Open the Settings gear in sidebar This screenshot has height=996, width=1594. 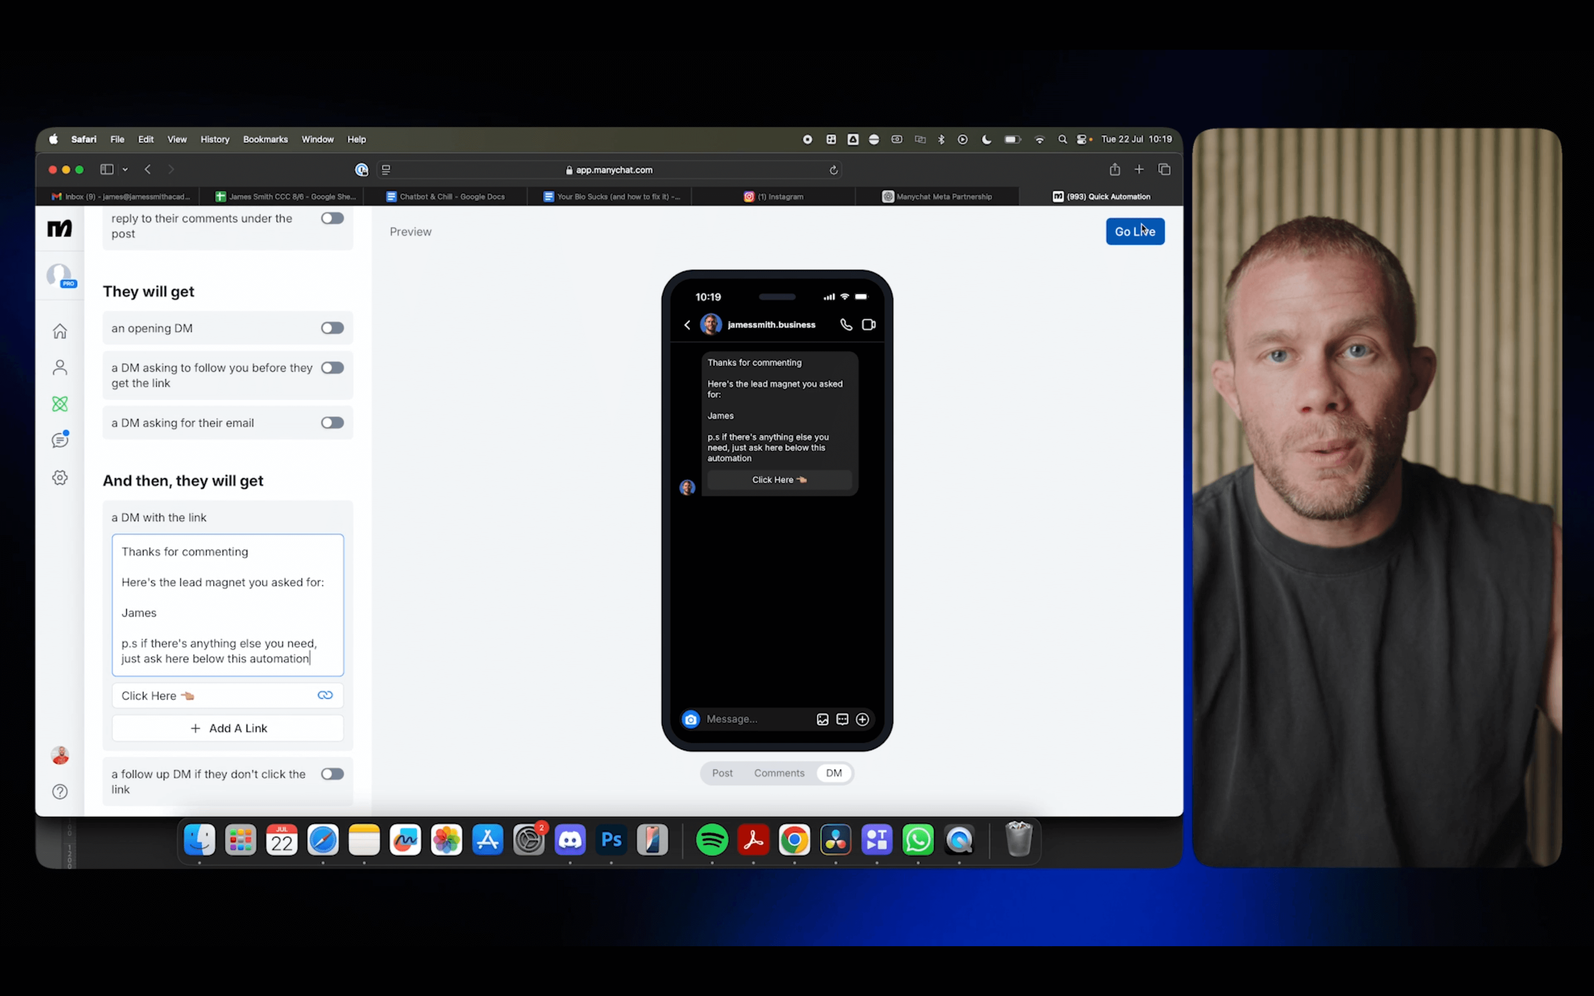60,478
